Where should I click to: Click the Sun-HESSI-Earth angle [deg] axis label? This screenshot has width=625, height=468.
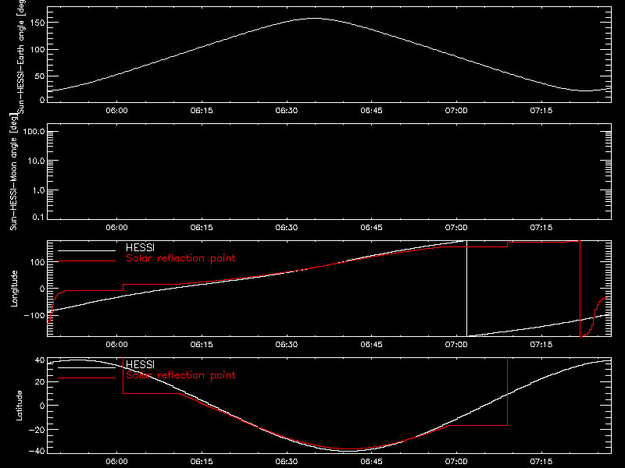point(21,56)
